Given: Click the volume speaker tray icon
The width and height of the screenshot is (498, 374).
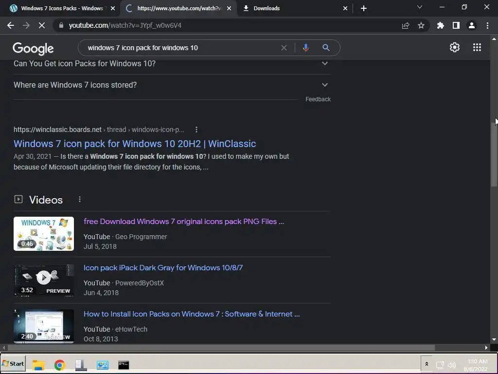Looking at the screenshot, I should pyautogui.click(x=451, y=365).
